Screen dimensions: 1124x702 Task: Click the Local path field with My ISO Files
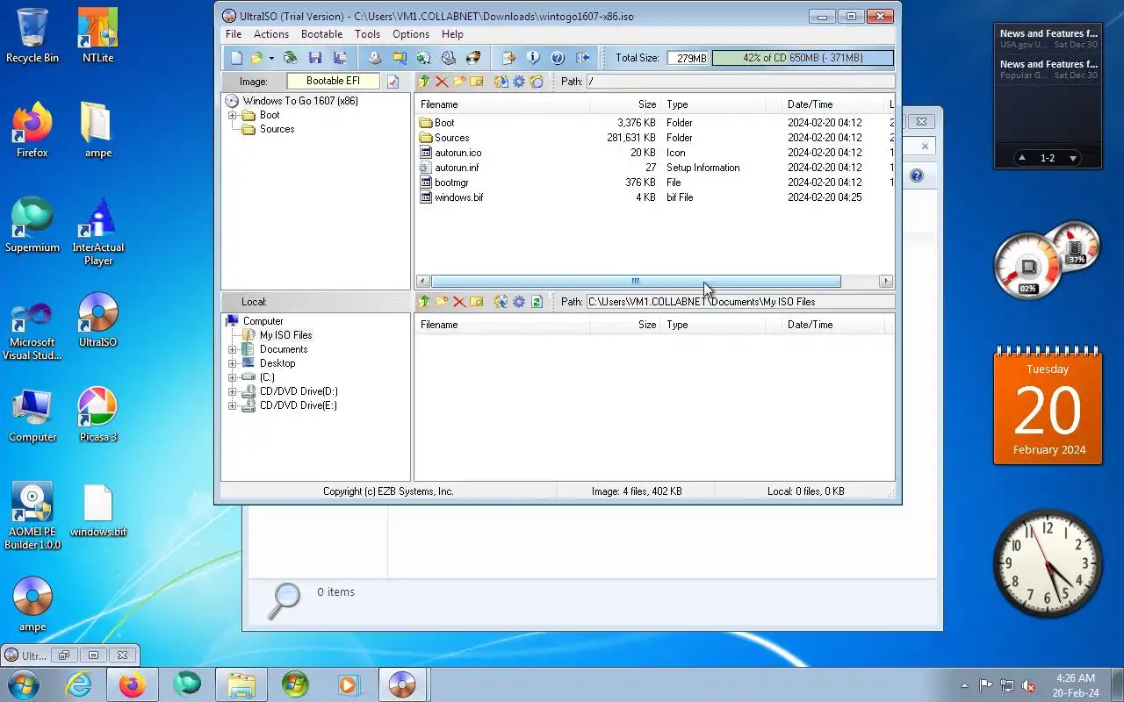tap(739, 302)
